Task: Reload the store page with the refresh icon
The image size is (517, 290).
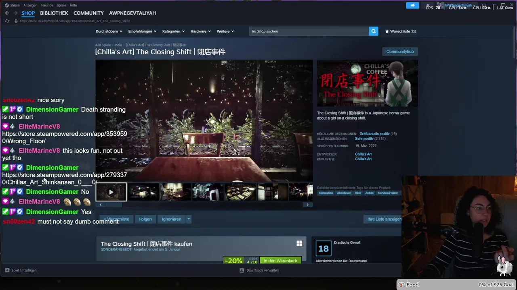Action: coord(7,21)
